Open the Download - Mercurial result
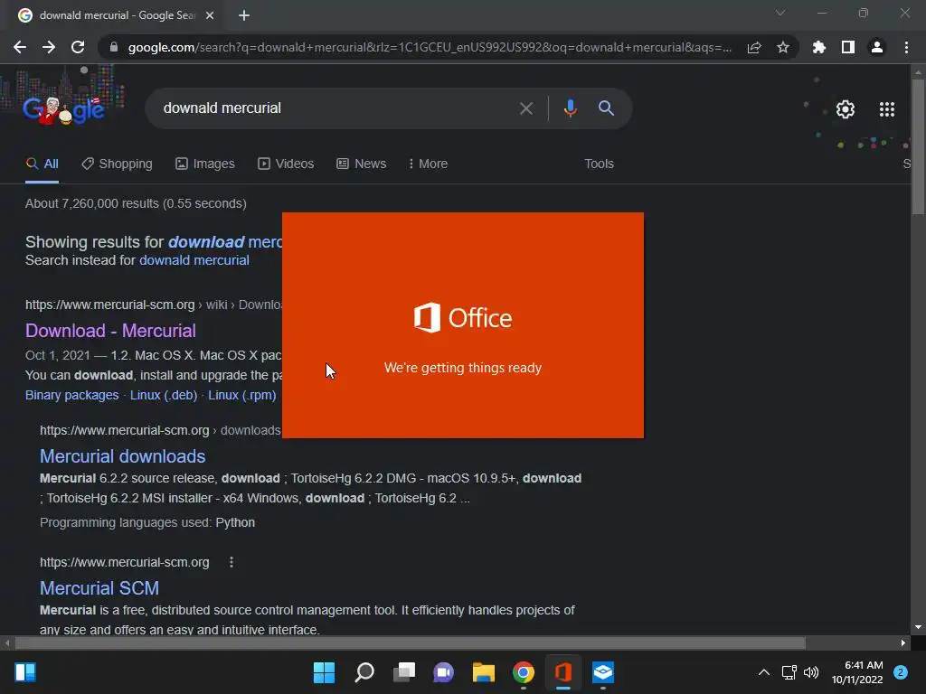926x694 pixels. (x=110, y=331)
